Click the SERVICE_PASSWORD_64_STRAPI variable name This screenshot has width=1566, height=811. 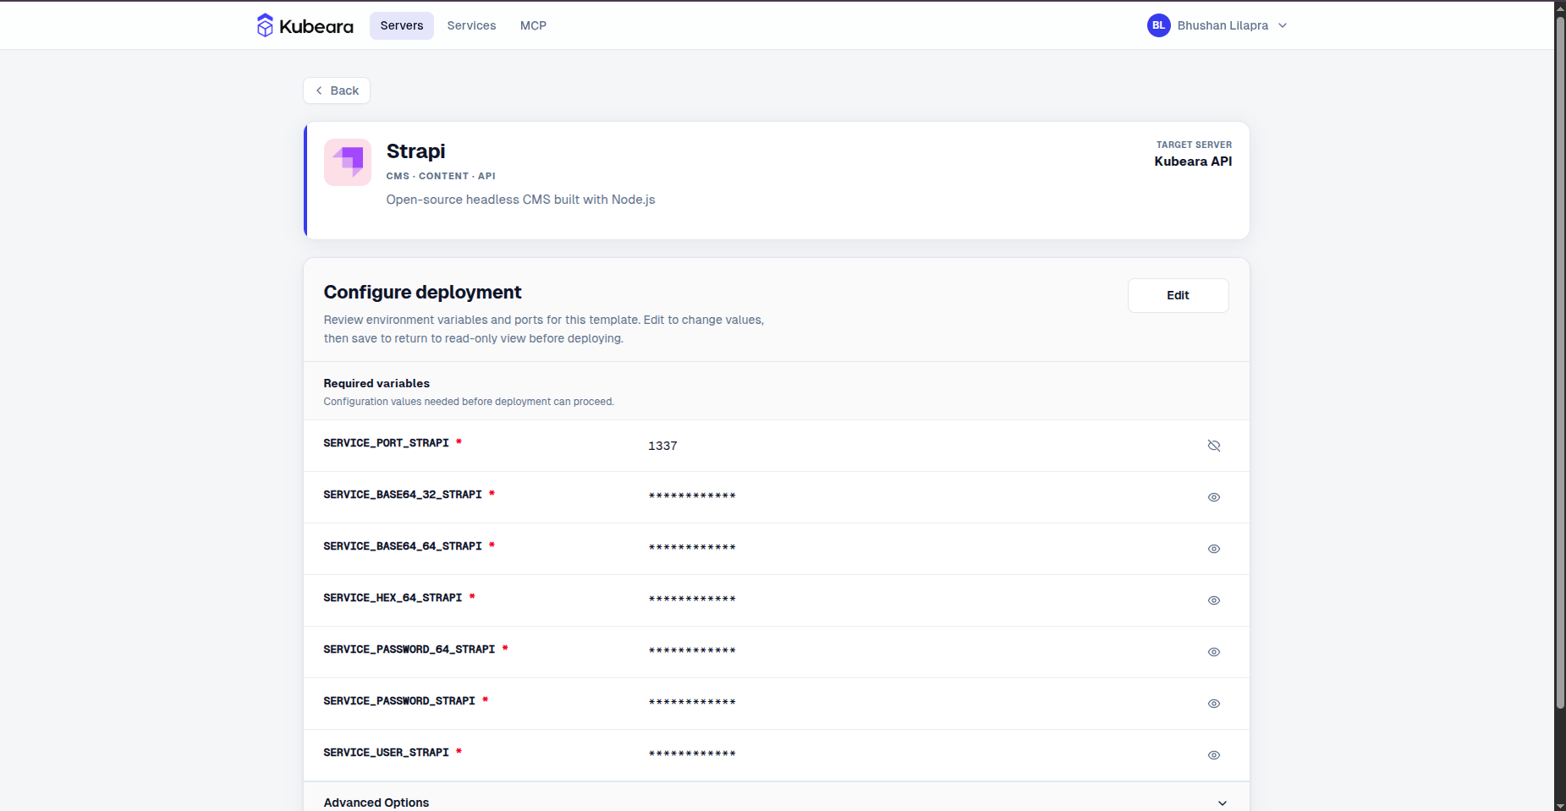click(x=409, y=649)
